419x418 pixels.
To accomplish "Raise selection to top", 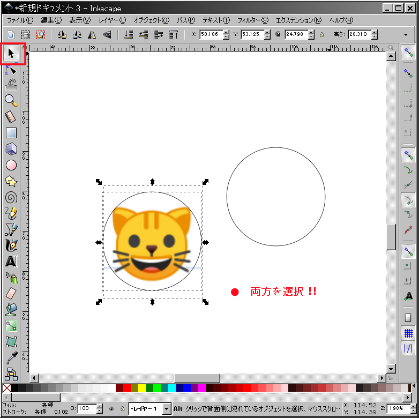I will click(174, 35).
